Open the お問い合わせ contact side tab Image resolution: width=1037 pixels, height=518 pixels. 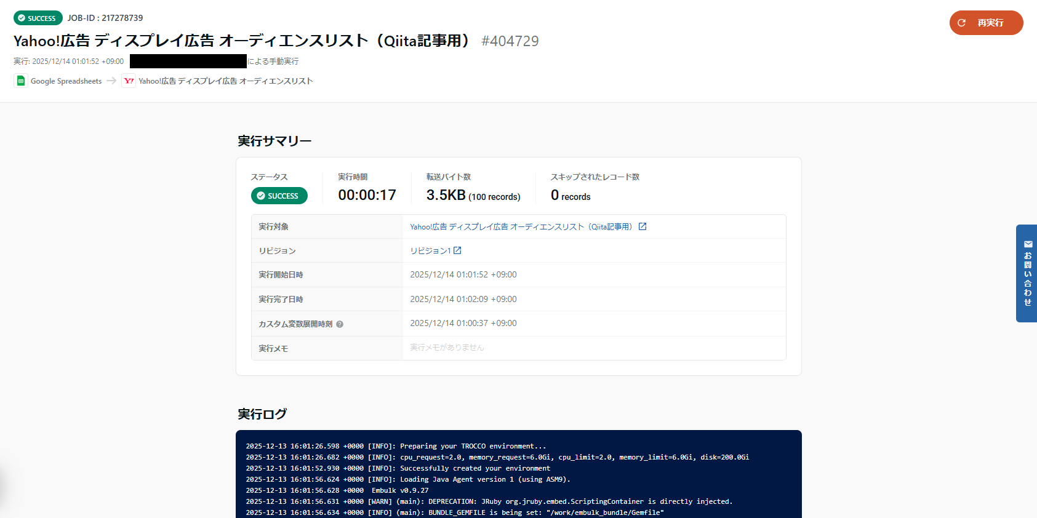pos(1027,273)
